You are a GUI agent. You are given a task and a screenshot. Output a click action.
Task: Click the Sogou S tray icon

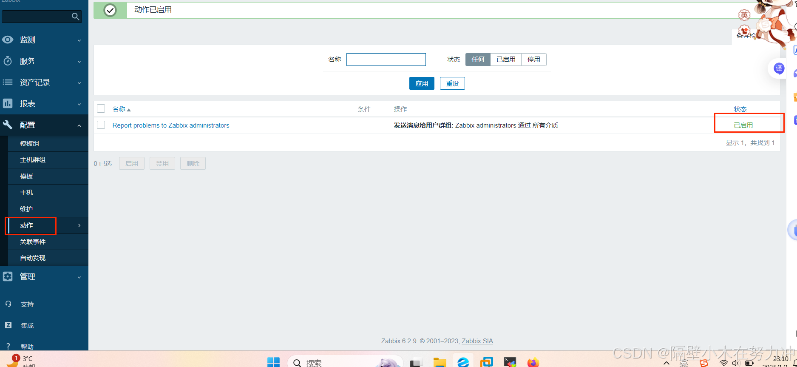[704, 363]
